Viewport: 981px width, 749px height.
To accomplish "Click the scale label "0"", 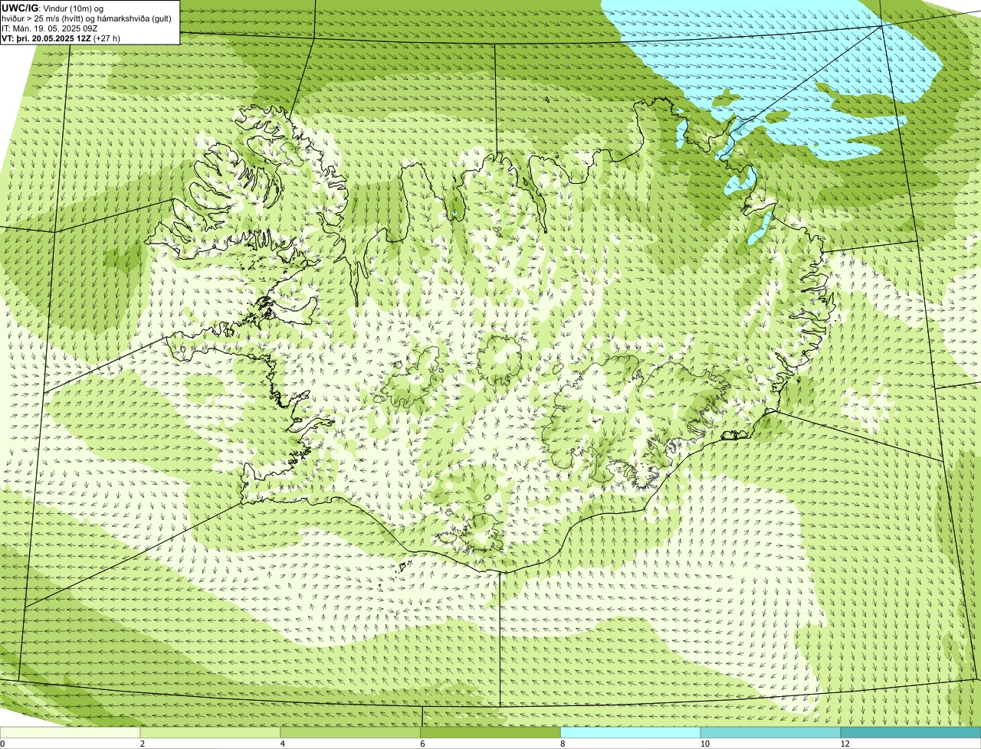I will point(2,744).
